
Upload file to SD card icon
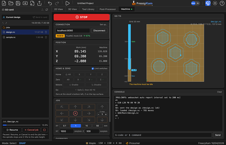(x=42, y=9)
